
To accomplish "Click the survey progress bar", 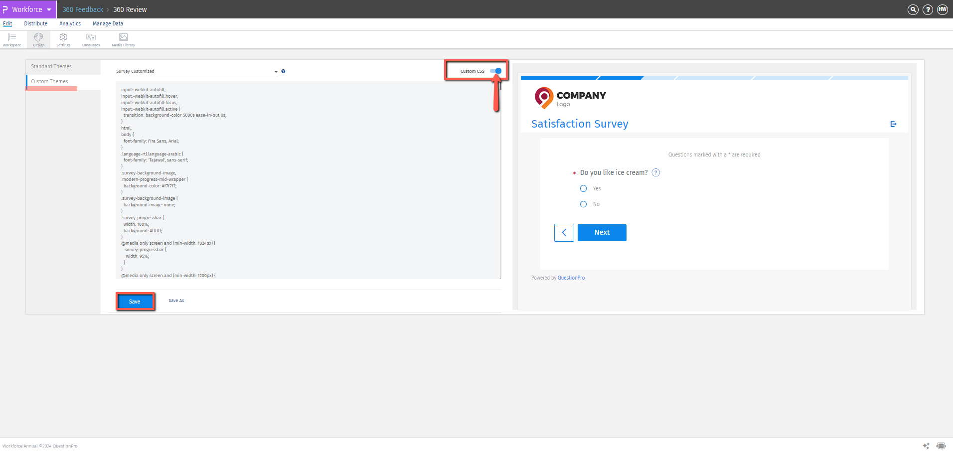I will pos(713,77).
